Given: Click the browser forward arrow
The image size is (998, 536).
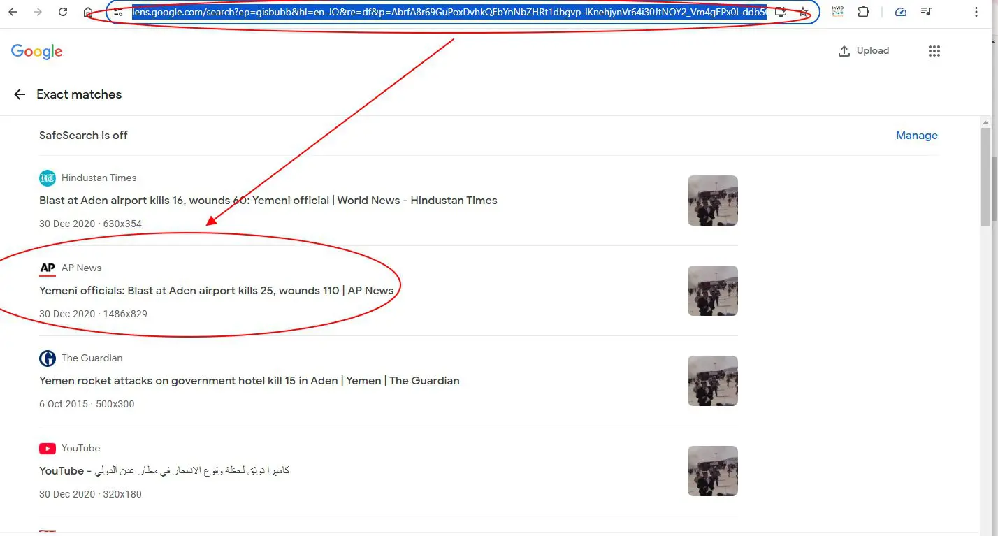Looking at the screenshot, I should (x=38, y=12).
